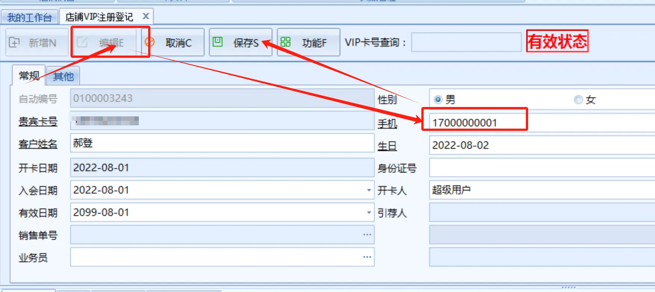Expand the 入会日期 date dropdown
Screen dimensions: 655x292
pyautogui.click(x=369, y=190)
